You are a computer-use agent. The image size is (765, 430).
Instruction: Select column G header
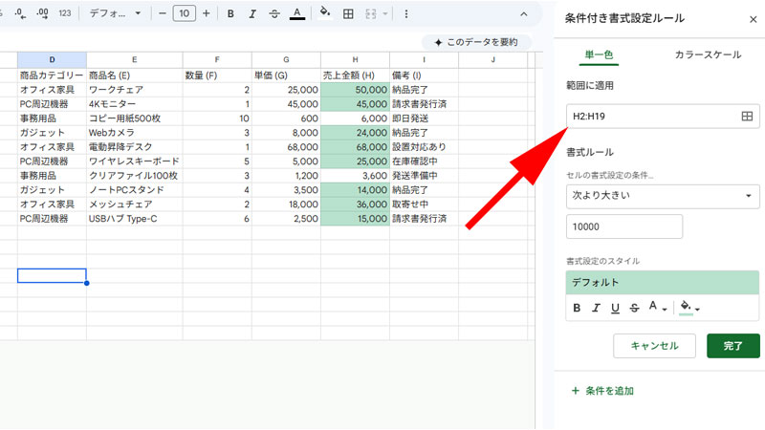[x=286, y=60]
